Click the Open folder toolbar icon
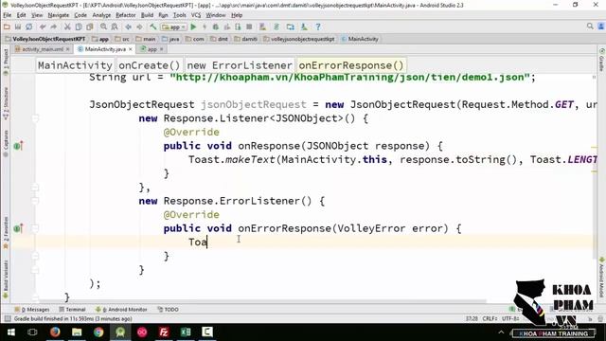This screenshot has width=606, height=341. coord(7,27)
